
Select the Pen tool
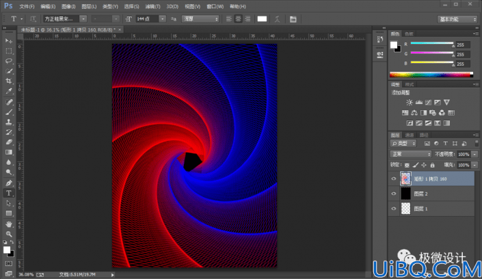tap(9, 183)
